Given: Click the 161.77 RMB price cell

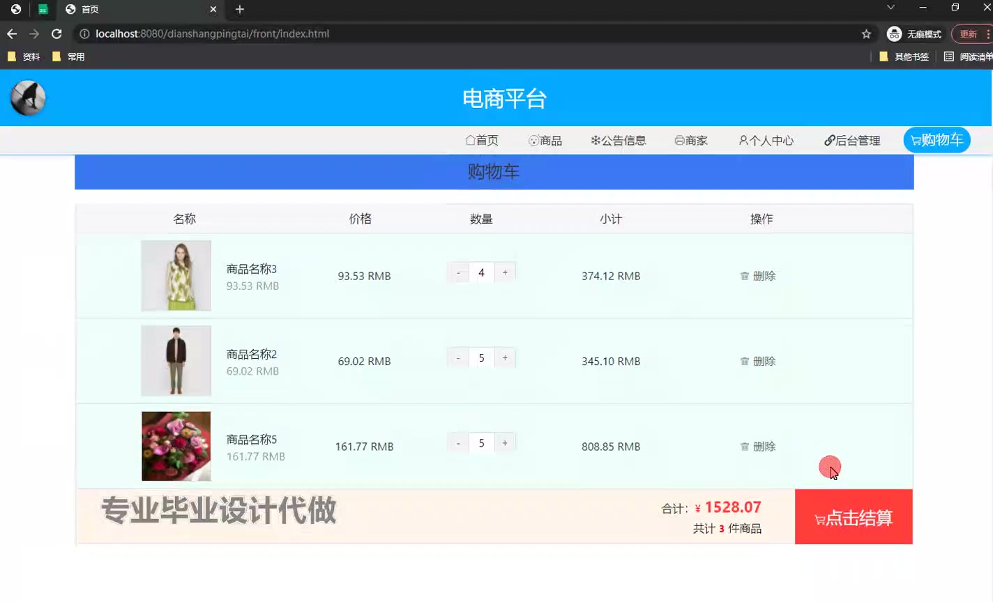Looking at the screenshot, I should pyautogui.click(x=364, y=447).
